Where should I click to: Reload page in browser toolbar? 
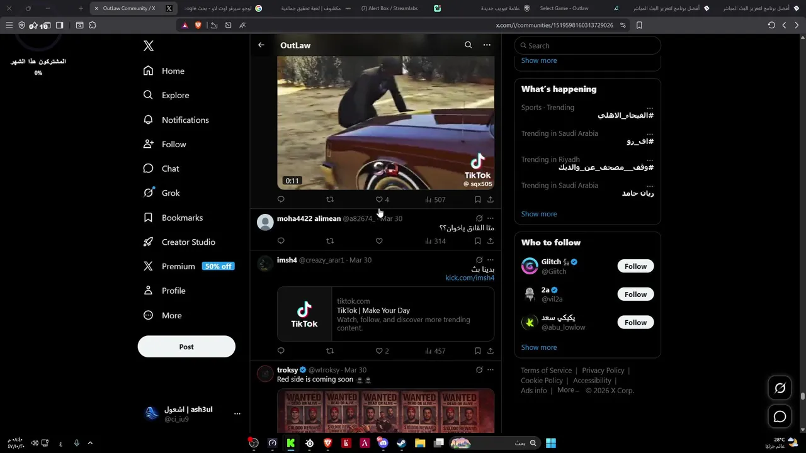tap(771, 25)
